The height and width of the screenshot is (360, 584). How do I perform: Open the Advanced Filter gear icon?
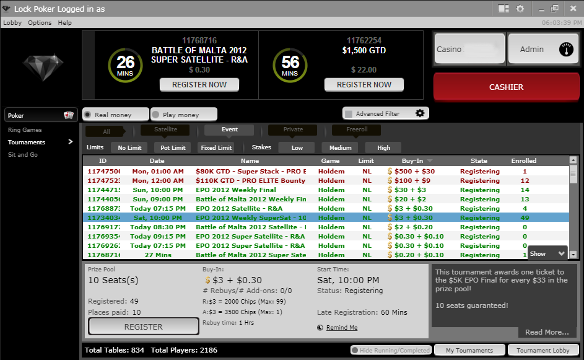pos(420,113)
